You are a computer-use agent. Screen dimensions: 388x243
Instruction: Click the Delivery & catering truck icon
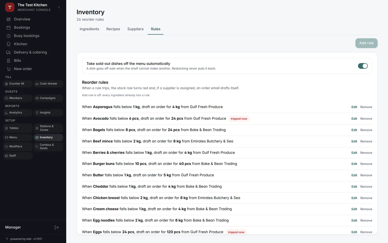(x=9, y=52)
